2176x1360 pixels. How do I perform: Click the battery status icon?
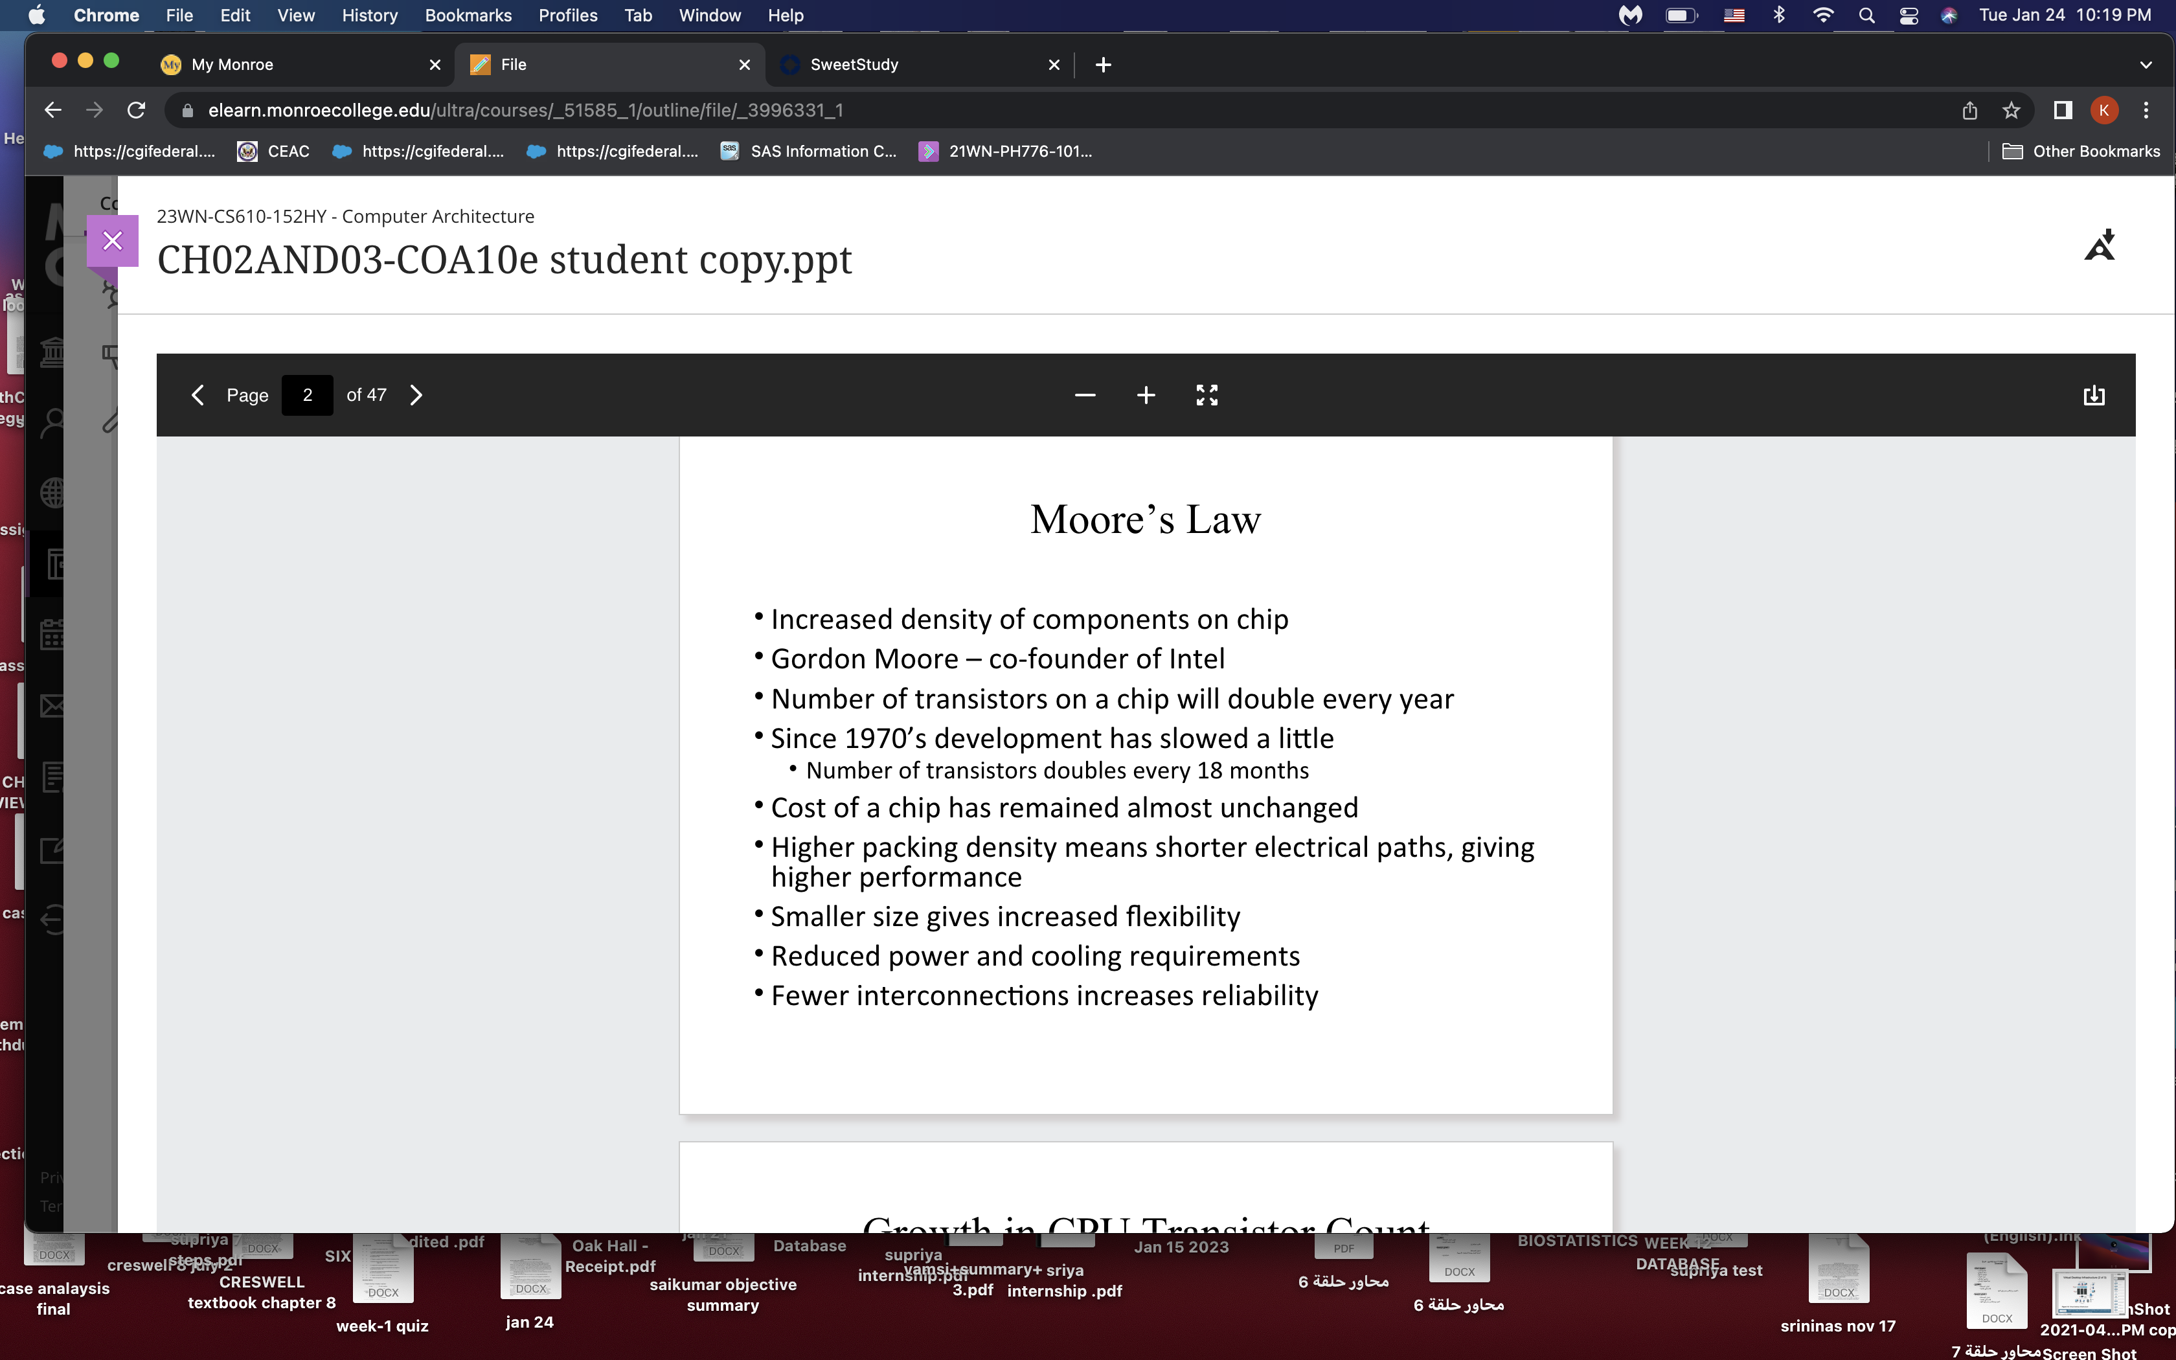tap(1681, 16)
